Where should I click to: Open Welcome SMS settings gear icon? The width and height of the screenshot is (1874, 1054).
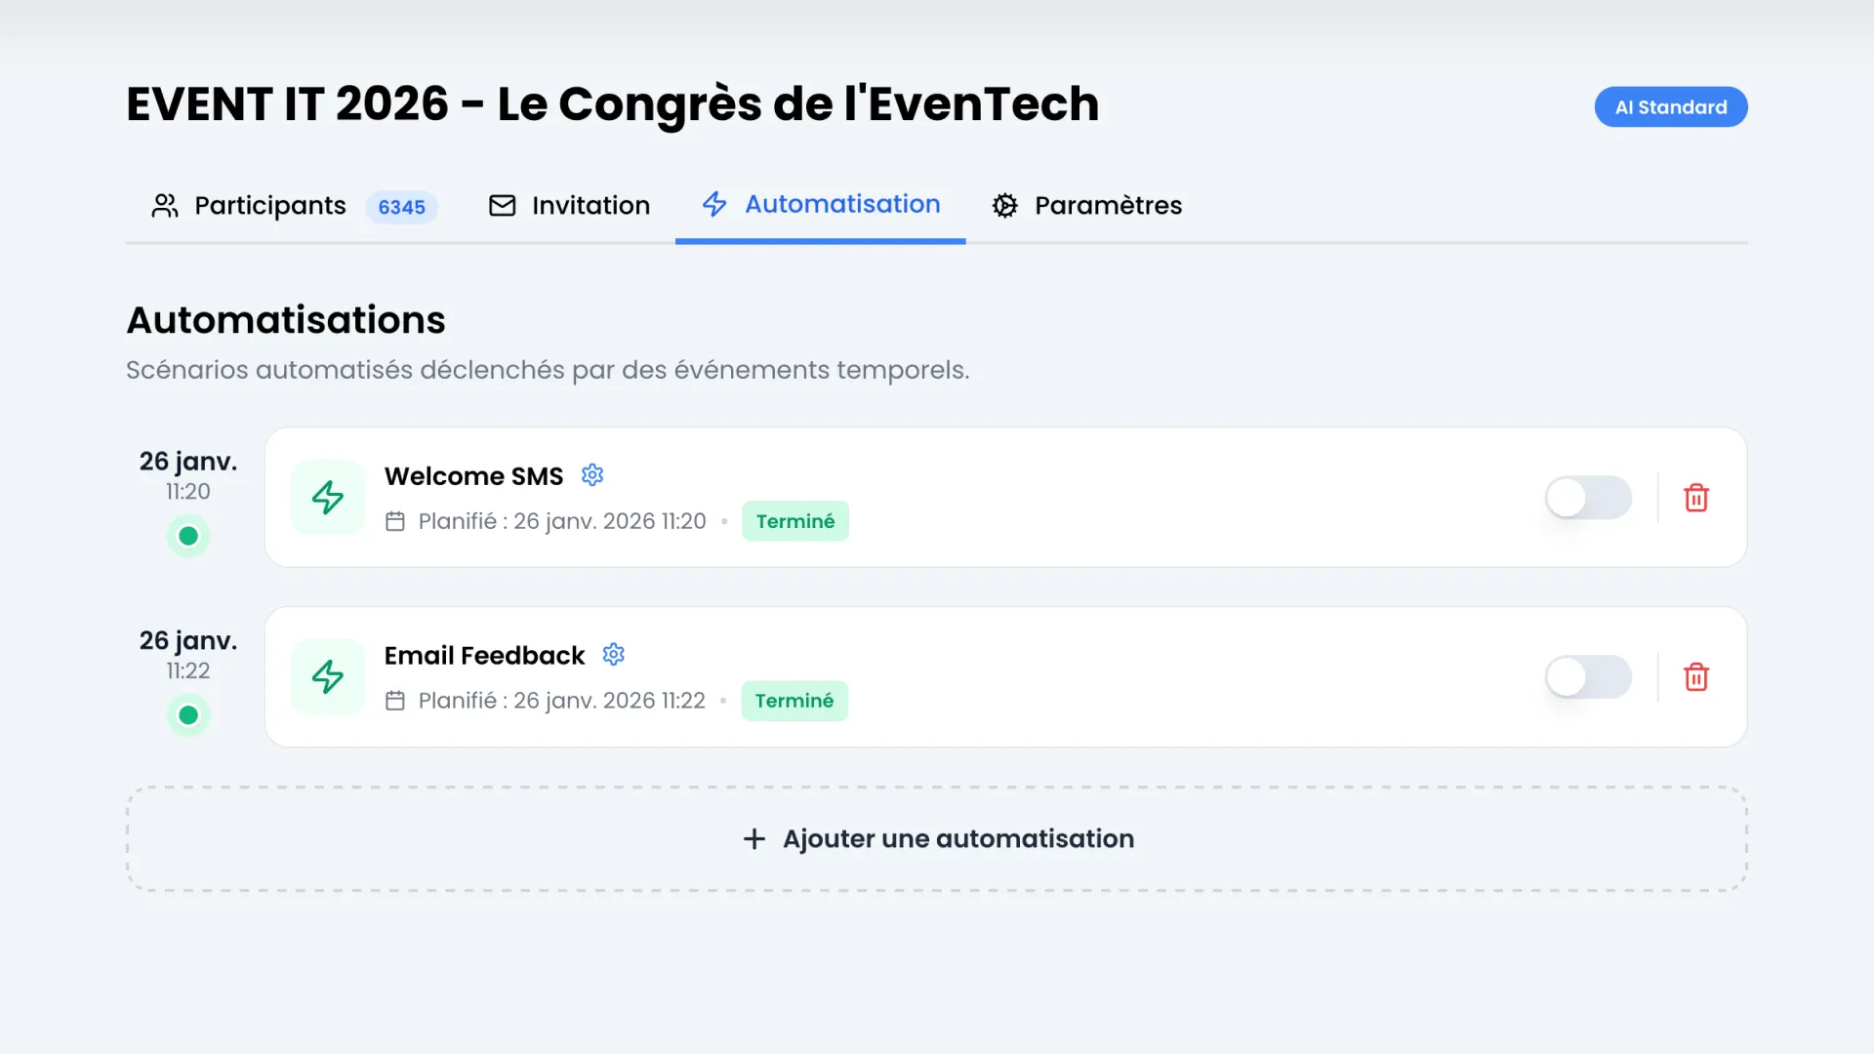click(x=592, y=475)
